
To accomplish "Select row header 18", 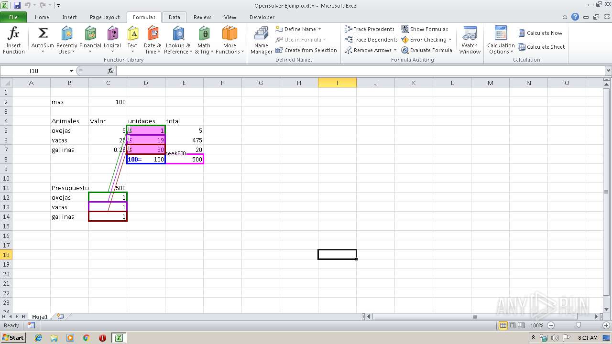I will (x=6, y=255).
